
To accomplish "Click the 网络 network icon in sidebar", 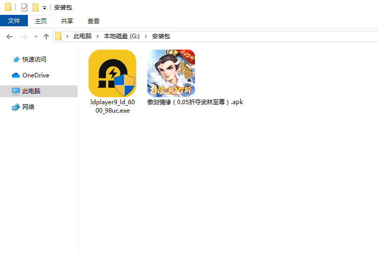I will pos(16,107).
